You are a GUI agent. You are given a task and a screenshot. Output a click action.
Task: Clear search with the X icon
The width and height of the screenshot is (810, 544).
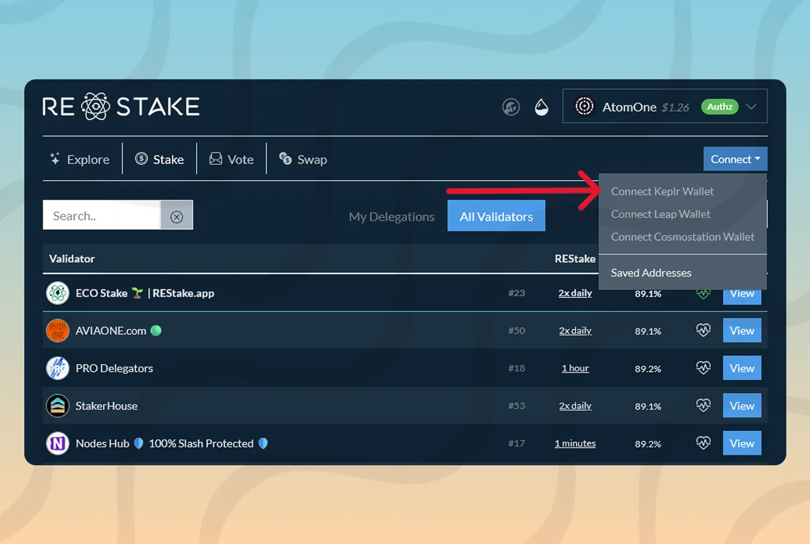(x=176, y=216)
